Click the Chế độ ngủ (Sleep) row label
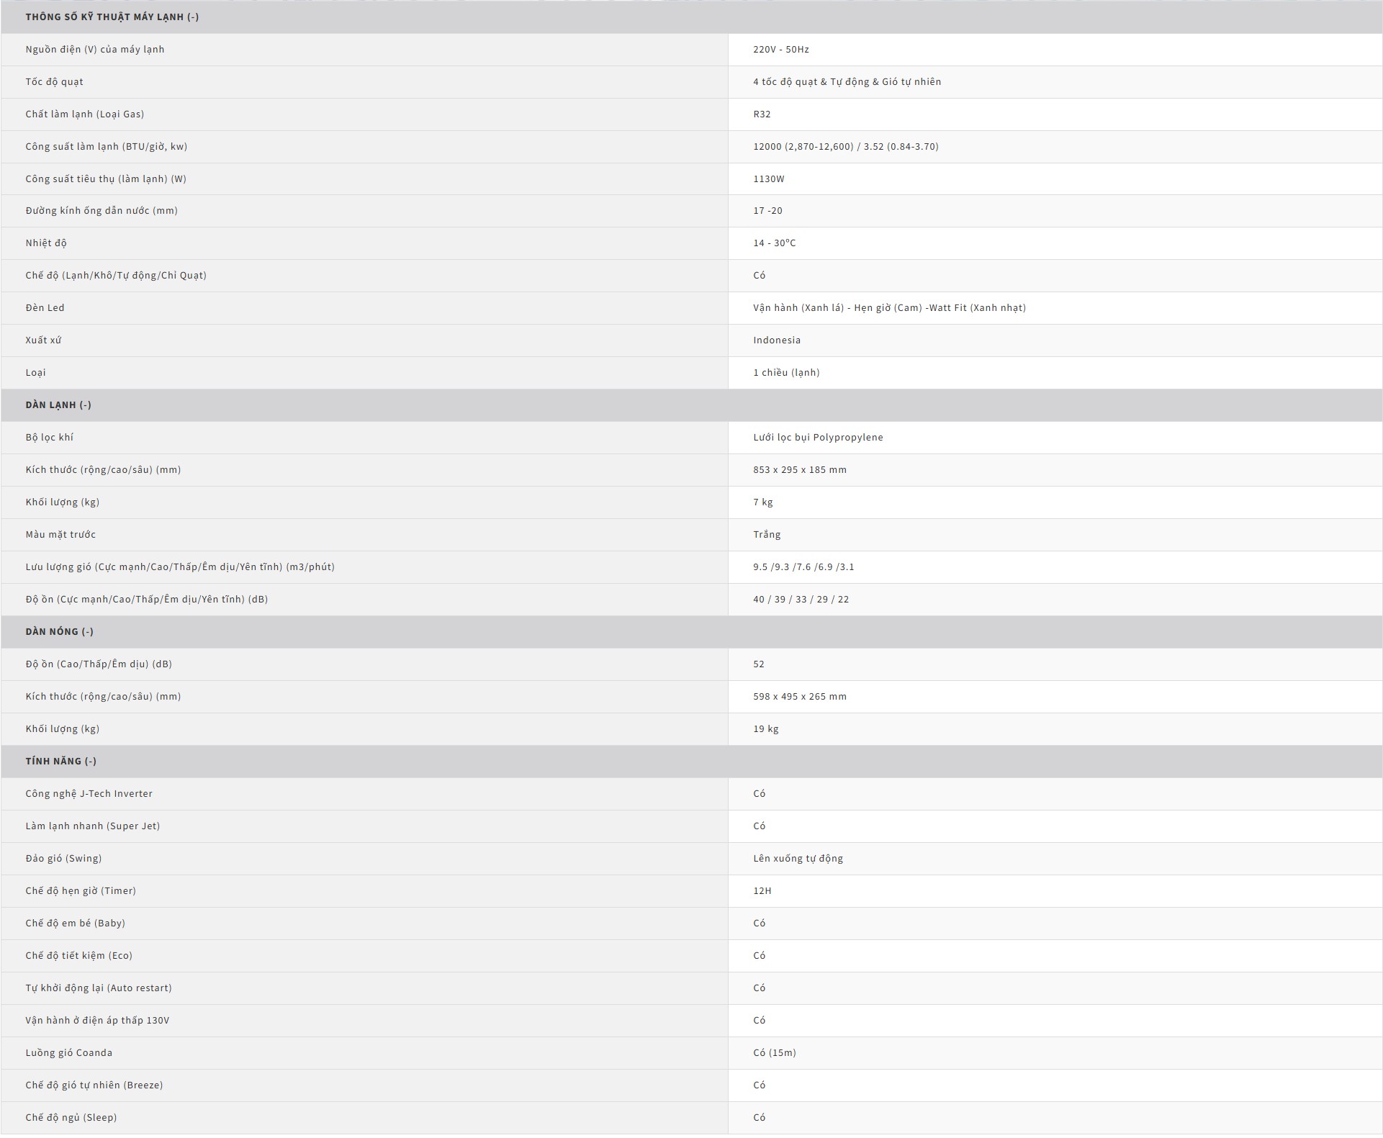This screenshot has width=1383, height=1138. click(x=71, y=1117)
